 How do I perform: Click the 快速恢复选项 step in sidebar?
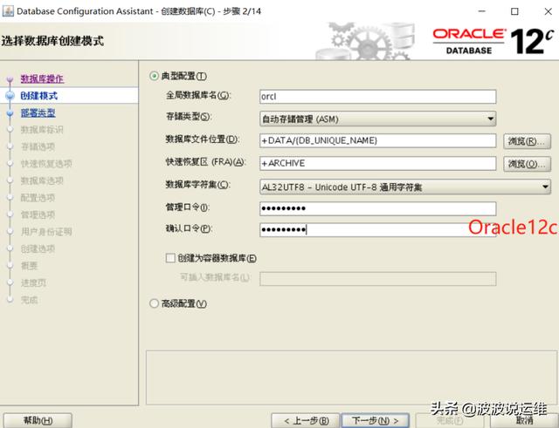pyautogui.click(x=46, y=164)
